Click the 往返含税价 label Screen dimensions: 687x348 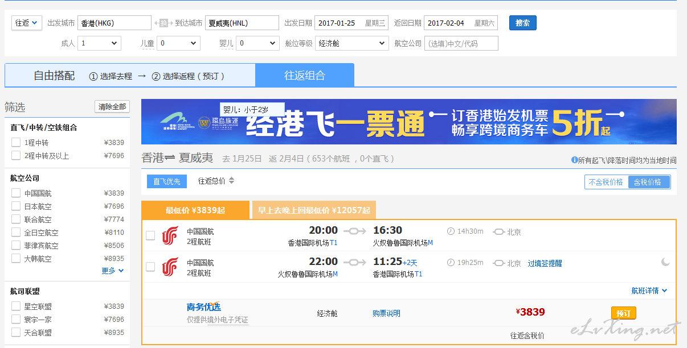tap(527, 335)
